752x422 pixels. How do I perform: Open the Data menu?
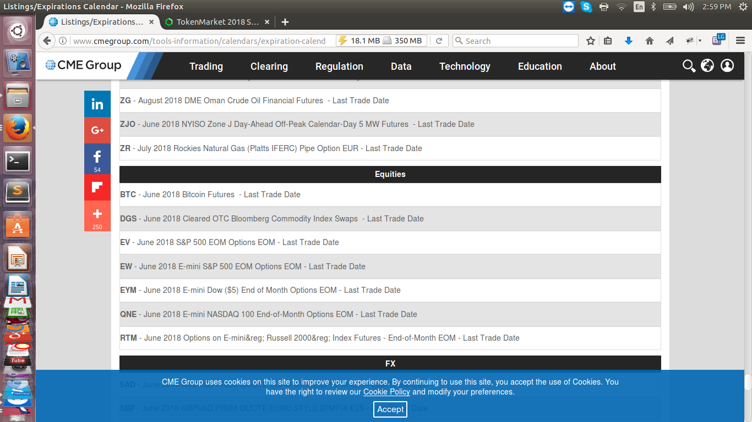click(x=401, y=66)
